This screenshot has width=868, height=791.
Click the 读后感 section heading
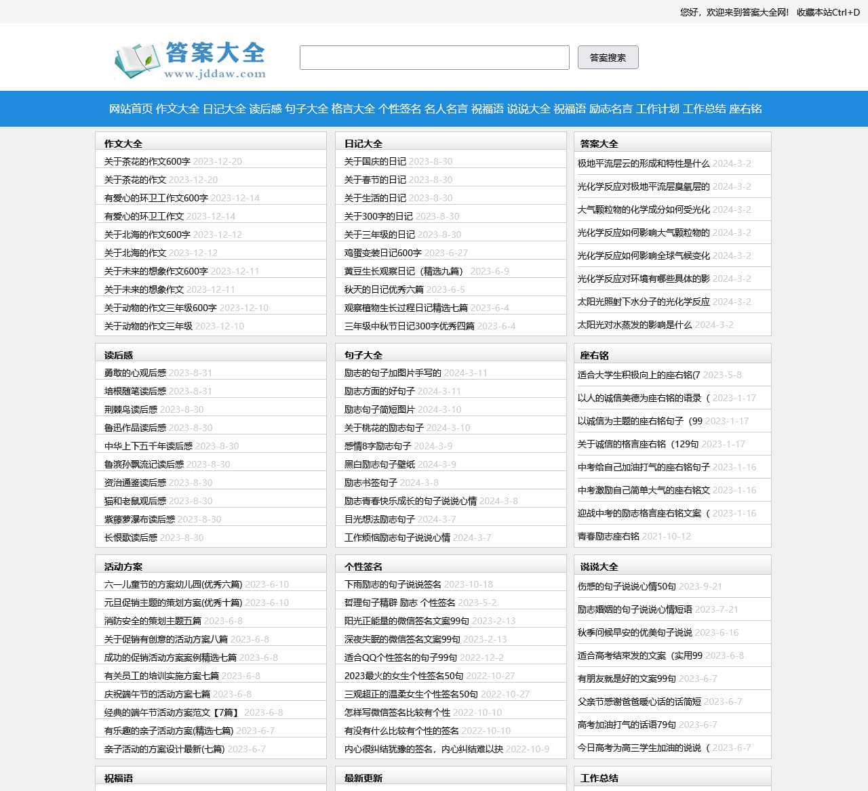tap(119, 355)
